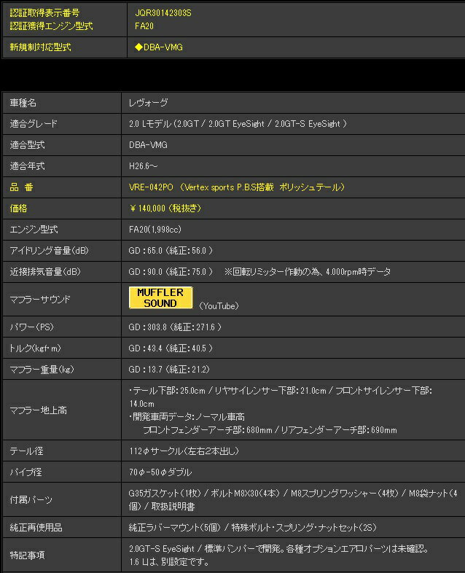Click the H26.6～ model year value

[x=144, y=166]
